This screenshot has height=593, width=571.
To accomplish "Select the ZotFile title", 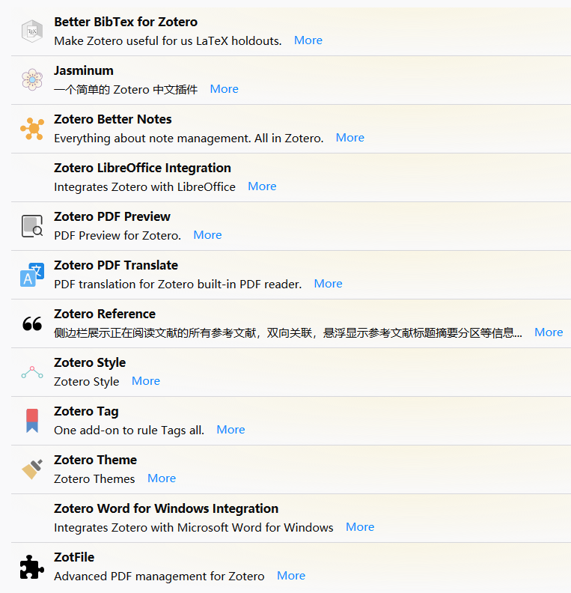I will click(x=74, y=558).
